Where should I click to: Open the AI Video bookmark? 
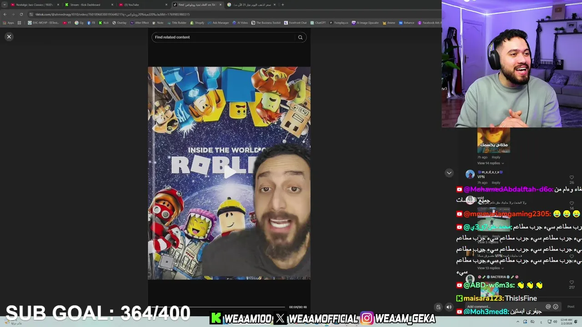click(x=240, y=23)
